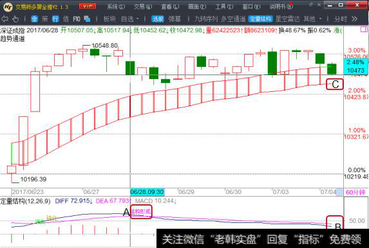Screen dimensions: 369x248
Task: Click the 0.00% axis scale label
Action: (x=357, y=170)
